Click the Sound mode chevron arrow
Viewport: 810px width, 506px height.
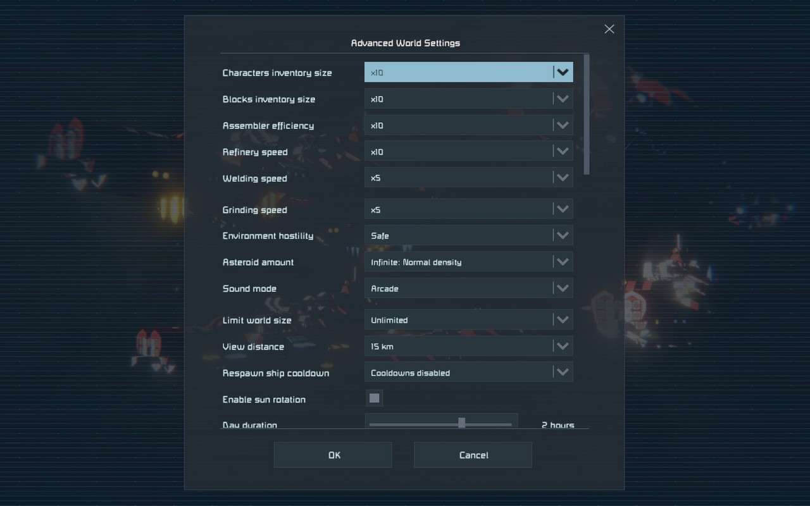coord(563,288)
